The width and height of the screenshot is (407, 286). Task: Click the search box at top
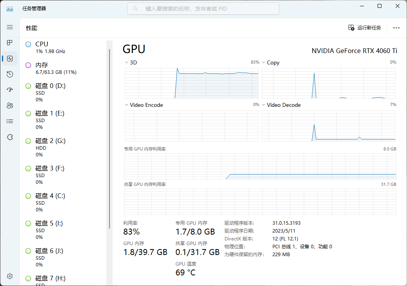click(x=203, y=9)
